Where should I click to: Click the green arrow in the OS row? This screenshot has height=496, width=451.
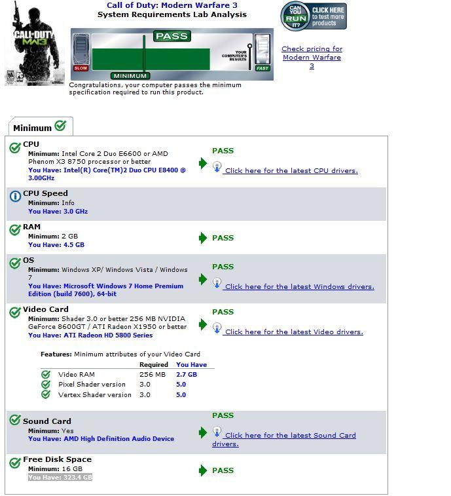[x=202, y=279]
